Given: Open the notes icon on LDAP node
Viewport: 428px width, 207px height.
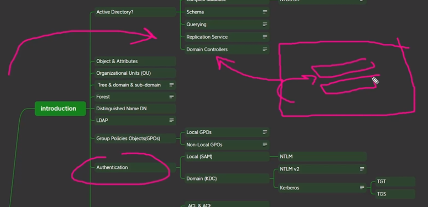Looking at the screenshot, I should tap(171, 120).
